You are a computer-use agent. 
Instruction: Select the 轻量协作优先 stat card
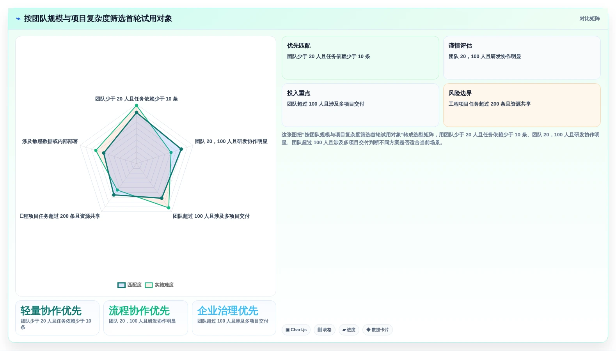point(57,318)
